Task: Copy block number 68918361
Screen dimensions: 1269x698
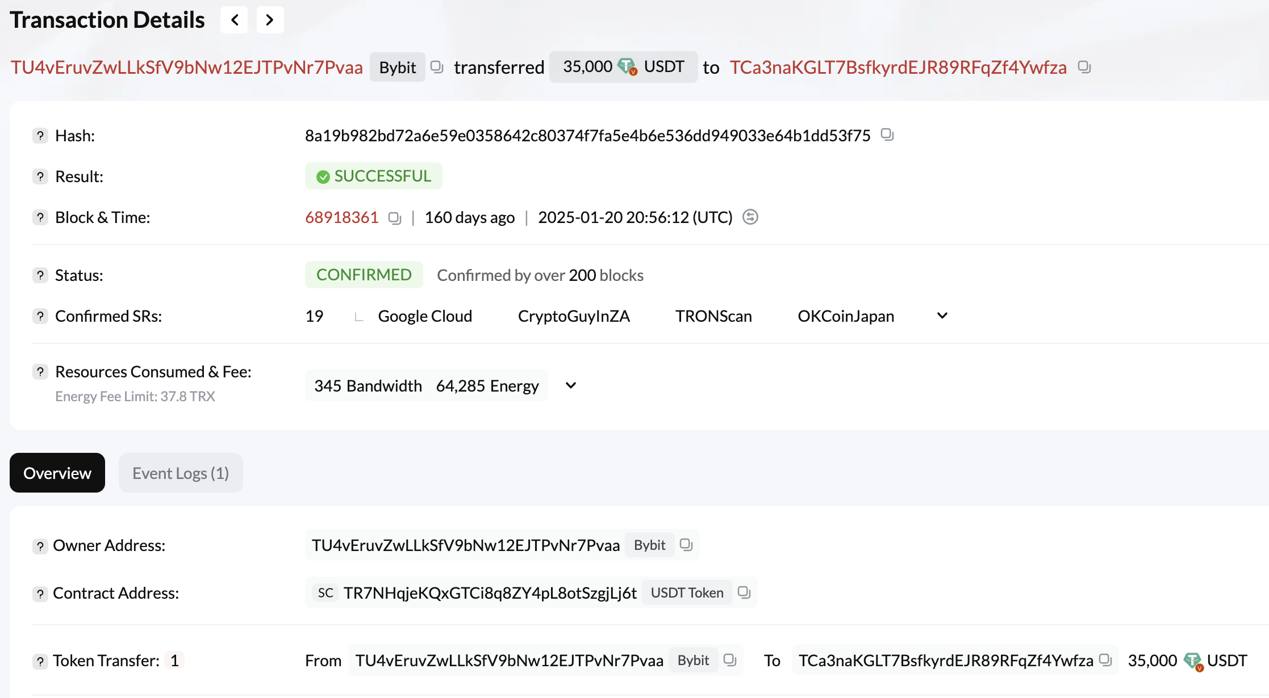Action: click(x=394, y=218)
